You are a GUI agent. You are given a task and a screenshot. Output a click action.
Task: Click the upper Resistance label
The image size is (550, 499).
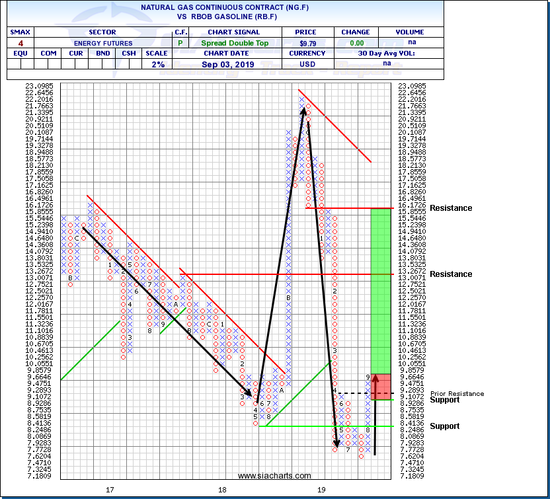[451, 208]
